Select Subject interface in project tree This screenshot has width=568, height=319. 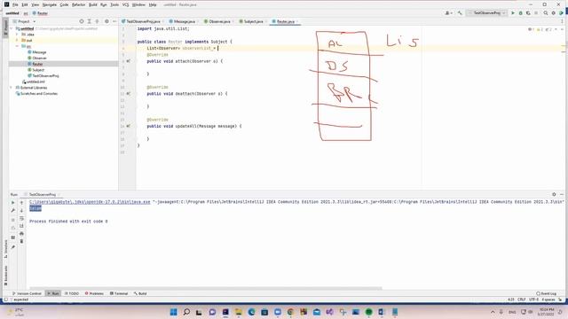coord(36,70)
